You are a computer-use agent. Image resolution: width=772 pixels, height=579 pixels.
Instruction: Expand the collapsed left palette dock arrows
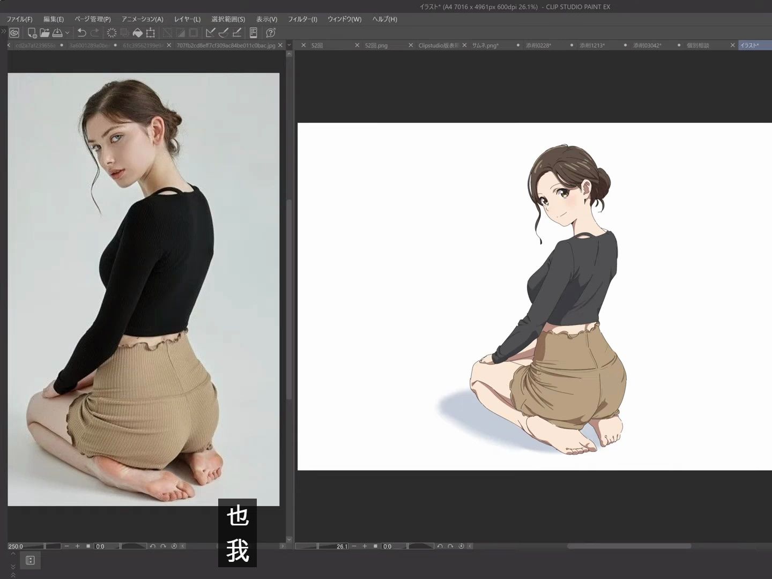click(3, 31)
